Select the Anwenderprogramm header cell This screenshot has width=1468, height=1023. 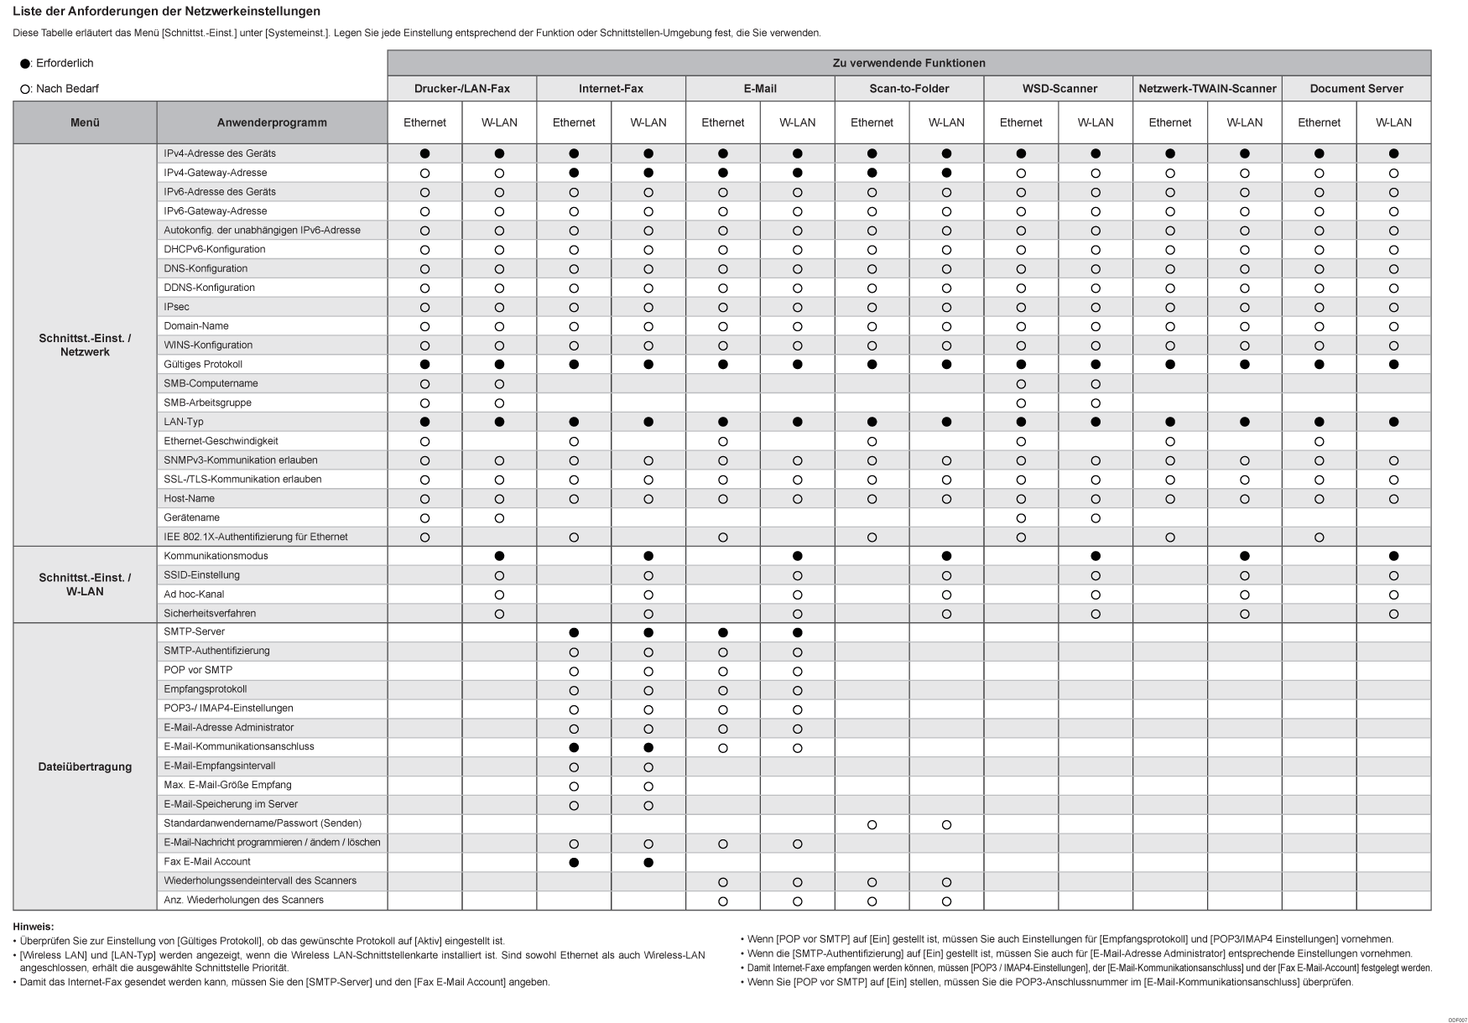pyautogui.click(x=272, y=122)
